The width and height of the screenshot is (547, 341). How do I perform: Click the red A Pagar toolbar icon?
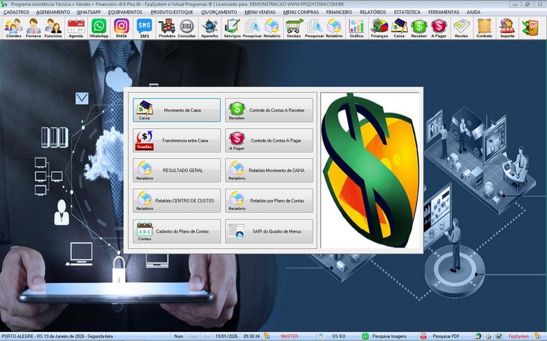click(x=438, y=28)
